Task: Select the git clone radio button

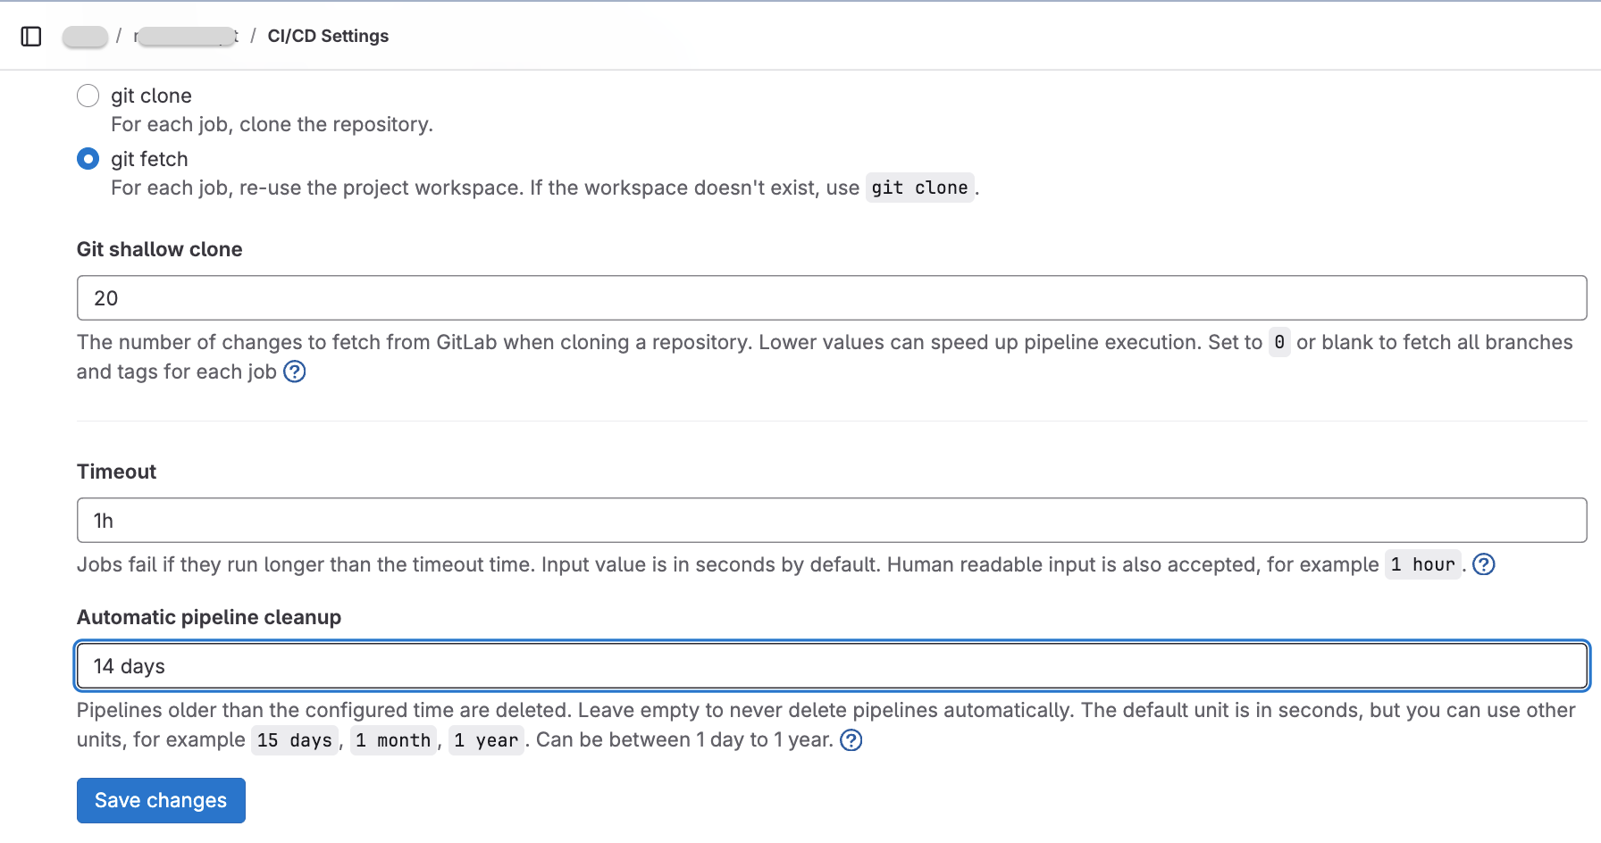Action: 88,96
